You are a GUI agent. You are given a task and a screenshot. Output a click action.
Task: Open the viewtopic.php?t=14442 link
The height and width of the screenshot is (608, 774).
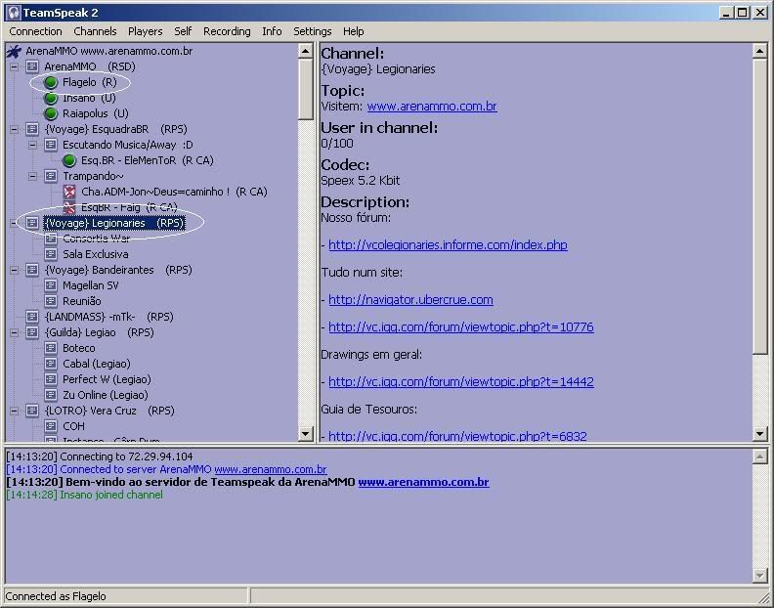[461, 382]
